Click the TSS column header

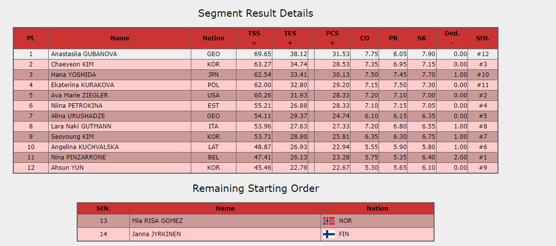(x=254, y=33)
